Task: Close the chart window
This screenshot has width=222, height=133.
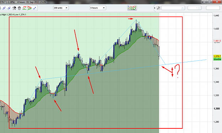Action: (217, 2)
